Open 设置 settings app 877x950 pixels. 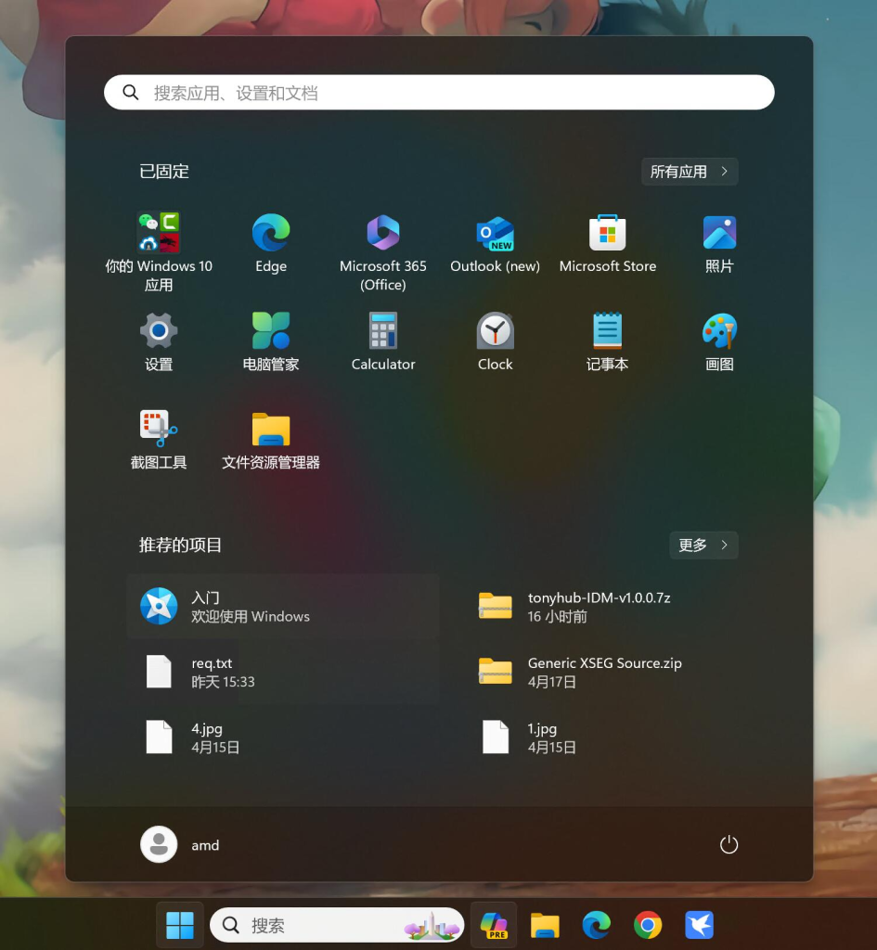(159, 341)
